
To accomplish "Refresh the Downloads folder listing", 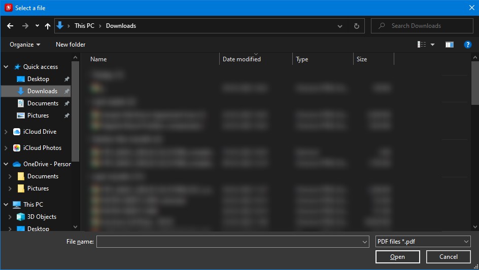I will pos(357,26).
